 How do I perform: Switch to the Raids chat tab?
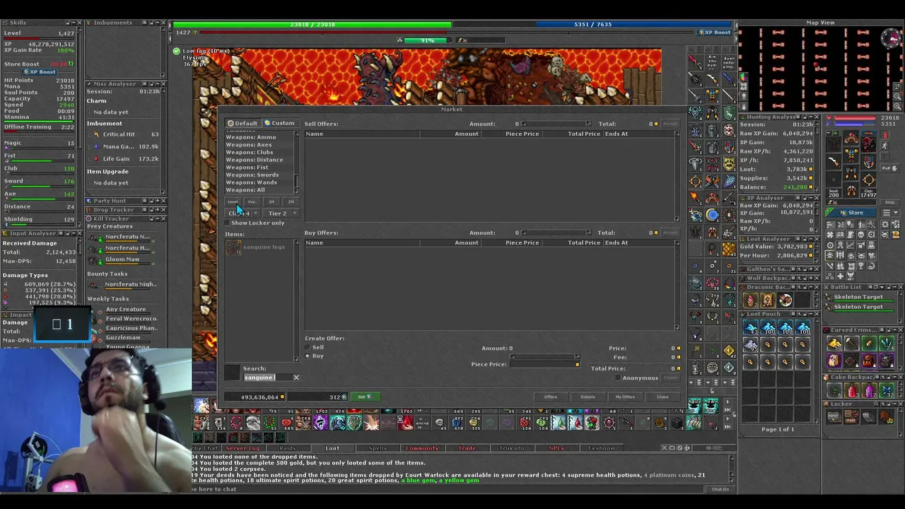[x=287, y=448]
